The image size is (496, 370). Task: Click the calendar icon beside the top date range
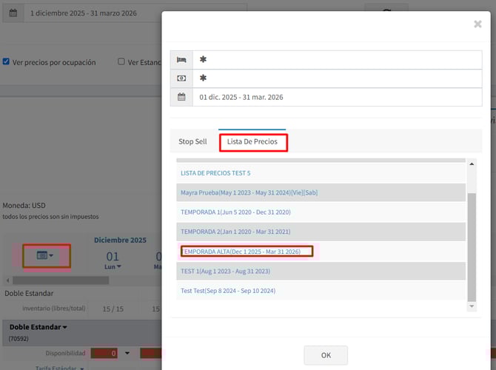(13, 13)
